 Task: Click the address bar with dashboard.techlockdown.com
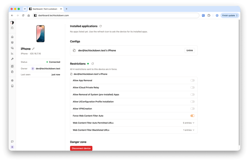(116, 15)
